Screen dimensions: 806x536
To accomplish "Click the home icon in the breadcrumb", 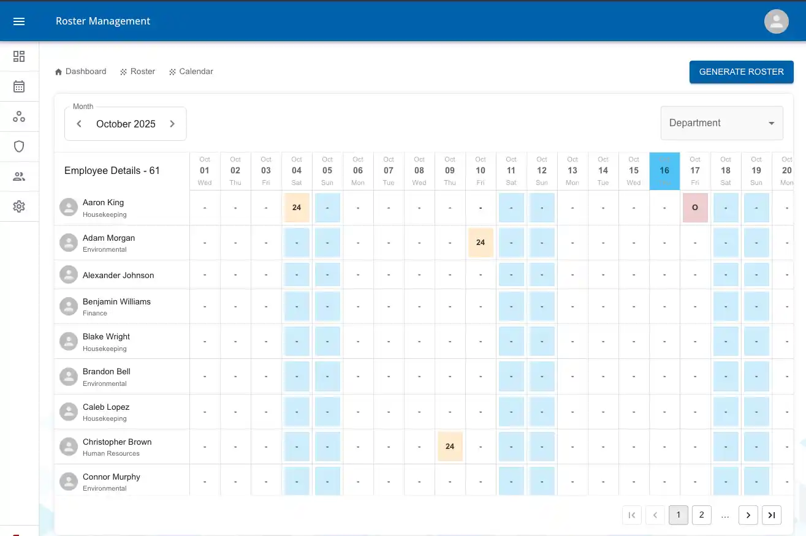I will 58,71.
